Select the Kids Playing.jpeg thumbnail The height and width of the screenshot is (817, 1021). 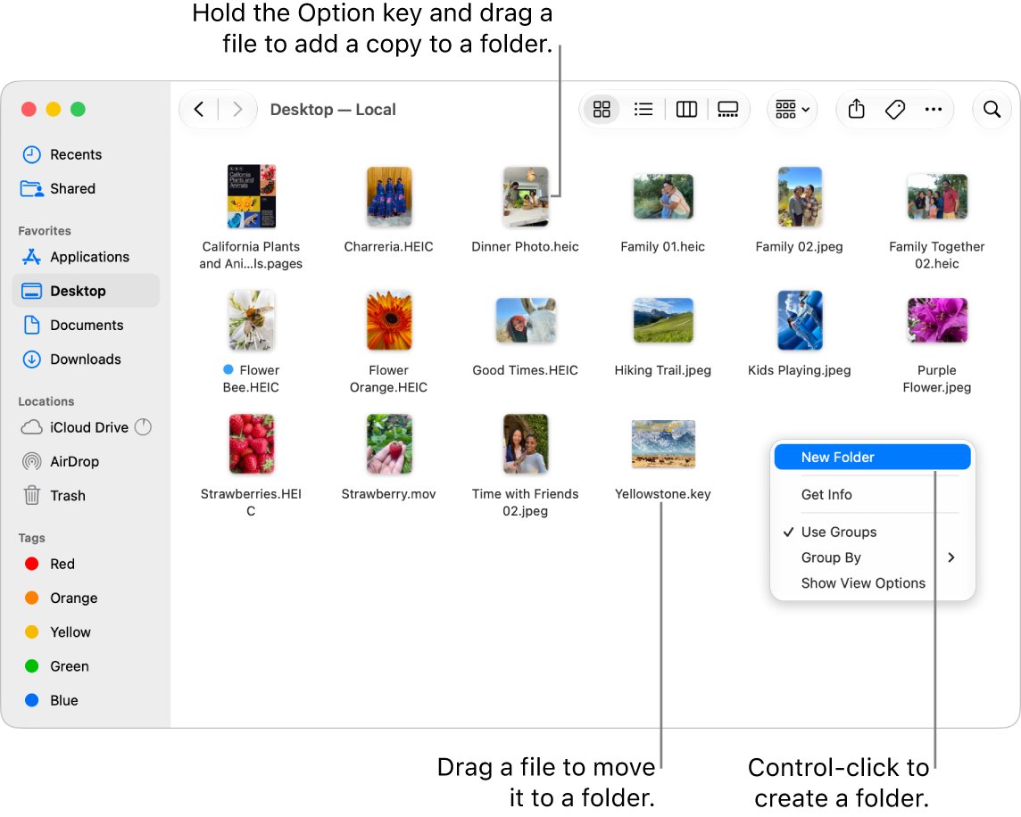[x=800, y=320]
